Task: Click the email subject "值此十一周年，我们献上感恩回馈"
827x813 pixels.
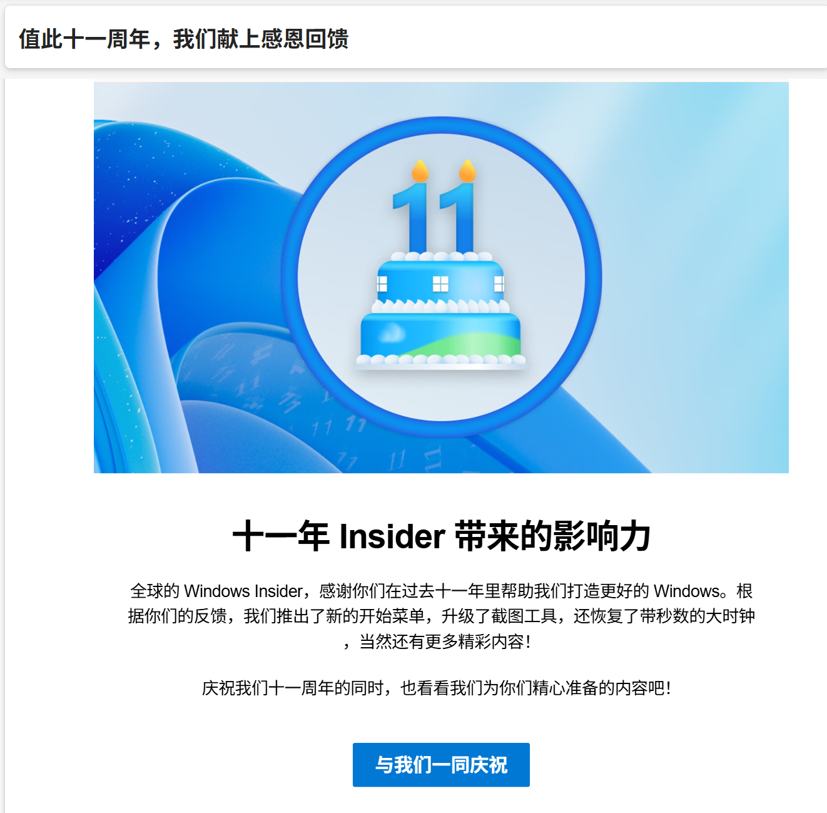Action: tap(183, 39)
